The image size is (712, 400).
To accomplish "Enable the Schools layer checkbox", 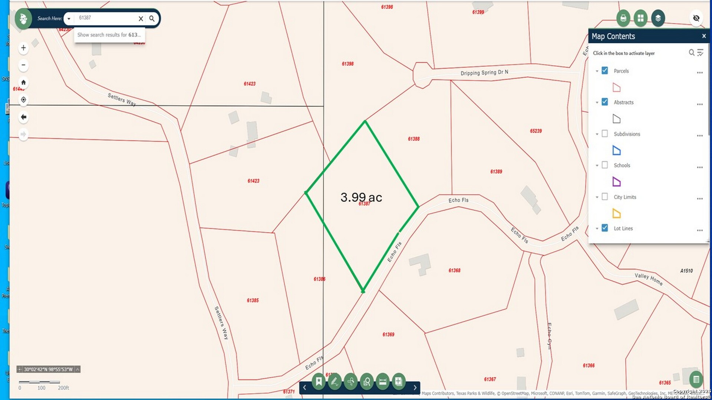I will (x=605, y=165).
